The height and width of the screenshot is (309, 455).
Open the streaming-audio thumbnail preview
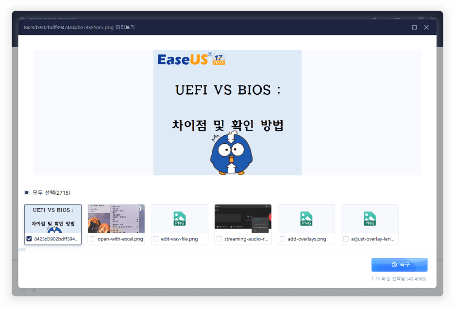[x=243, y=219]
